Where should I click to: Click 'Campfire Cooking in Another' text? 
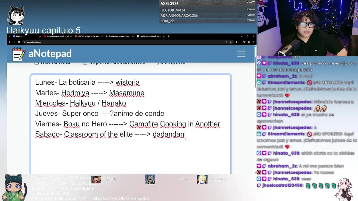pyautogui.click(x=175, y=124)
